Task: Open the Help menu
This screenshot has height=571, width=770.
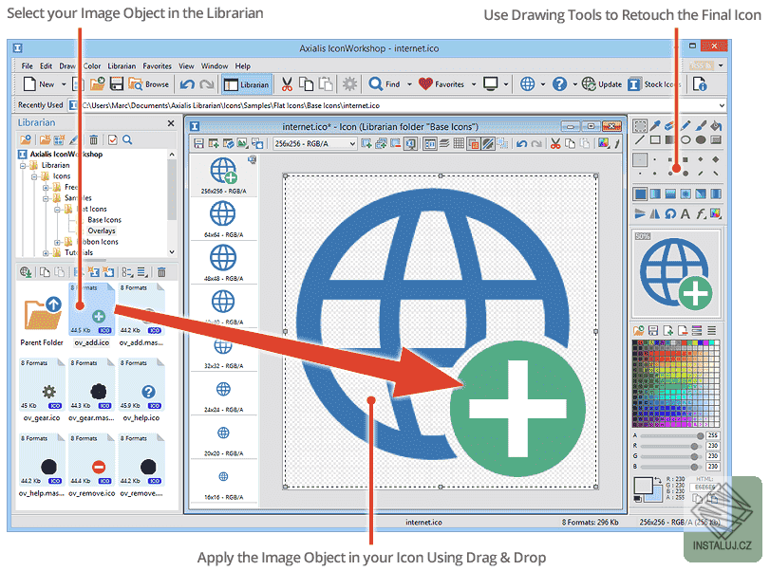Action: 243,65
